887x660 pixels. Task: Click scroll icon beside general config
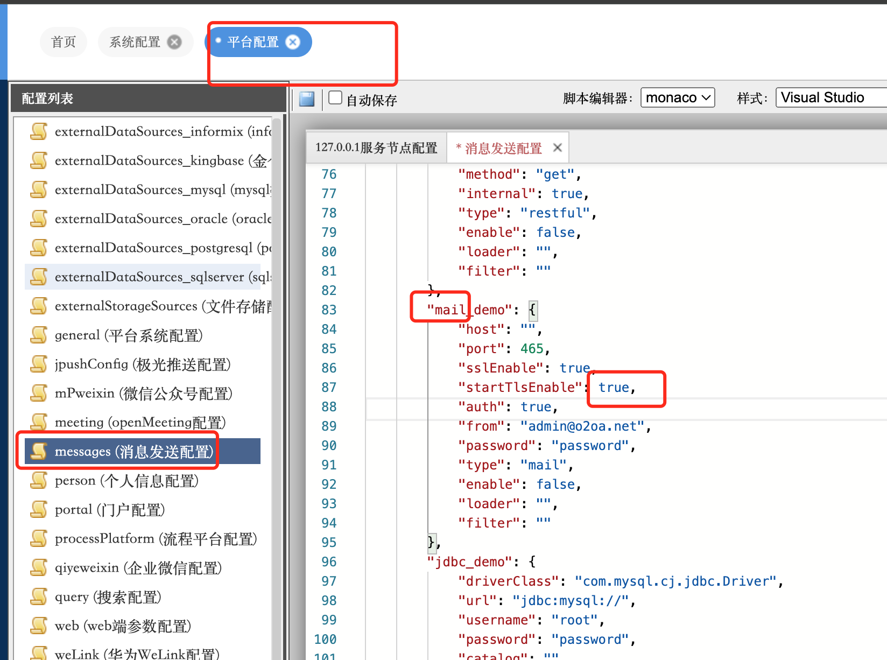point(39,334)
